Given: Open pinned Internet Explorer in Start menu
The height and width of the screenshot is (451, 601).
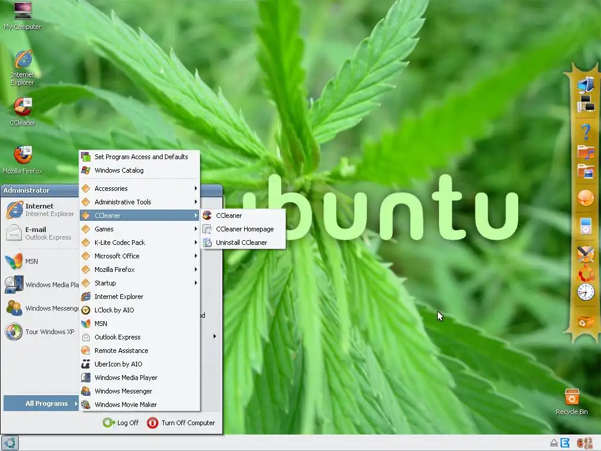Looking at the screenshot, I should click(x=41, y=210).
